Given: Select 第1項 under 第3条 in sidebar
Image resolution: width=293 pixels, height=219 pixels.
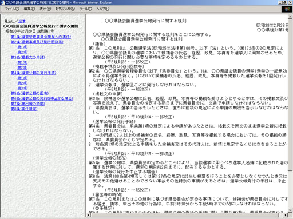Looking at the screenshot, I should [22, 62].
